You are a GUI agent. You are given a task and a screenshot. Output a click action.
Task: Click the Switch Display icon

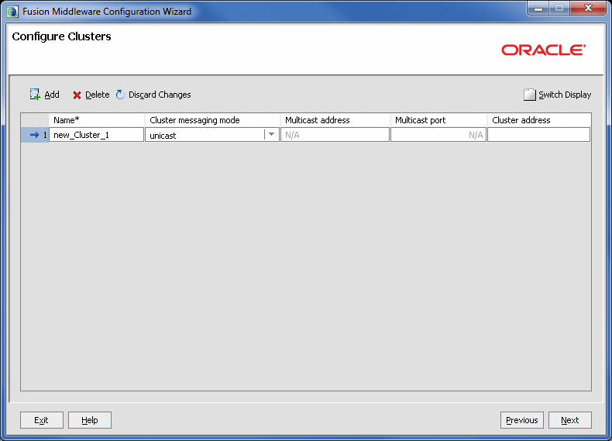(x=529, y=95)
